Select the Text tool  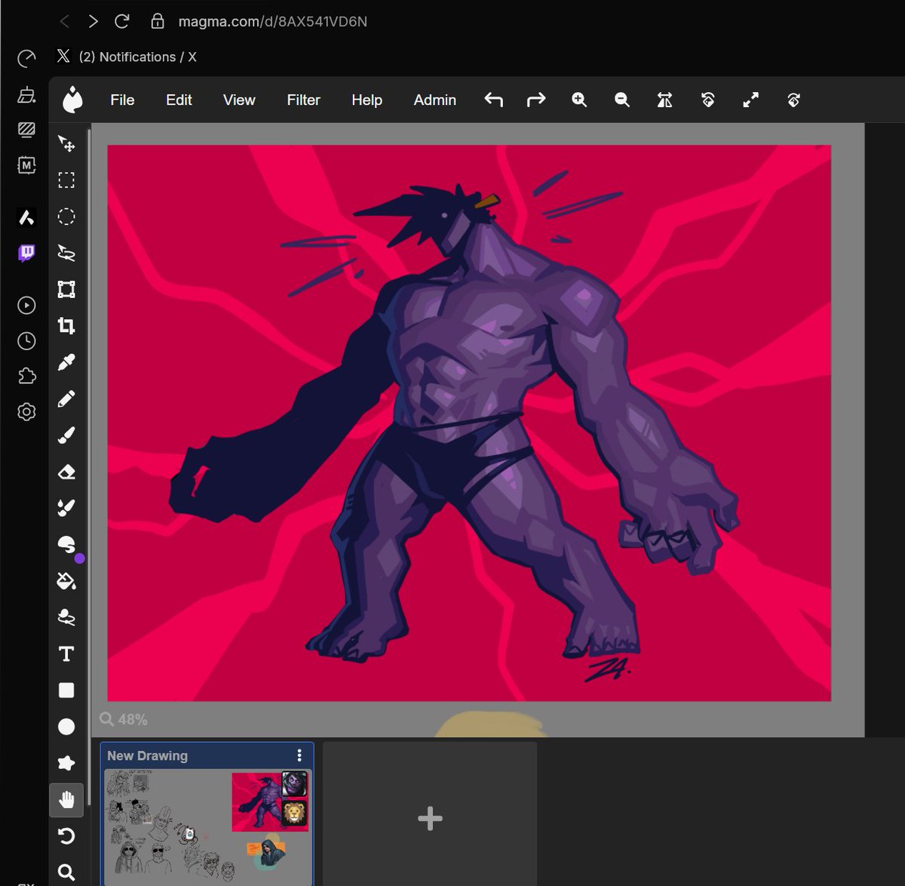pos(66,654)
